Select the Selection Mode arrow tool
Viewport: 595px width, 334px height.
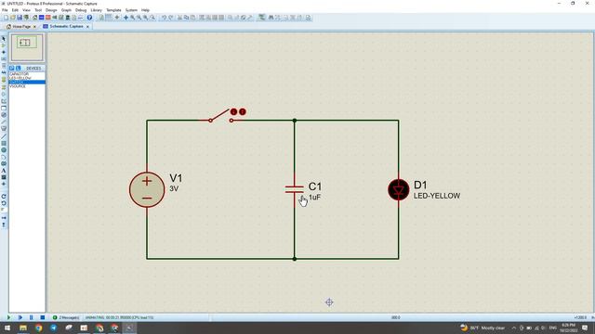click(x=4, y=39)
